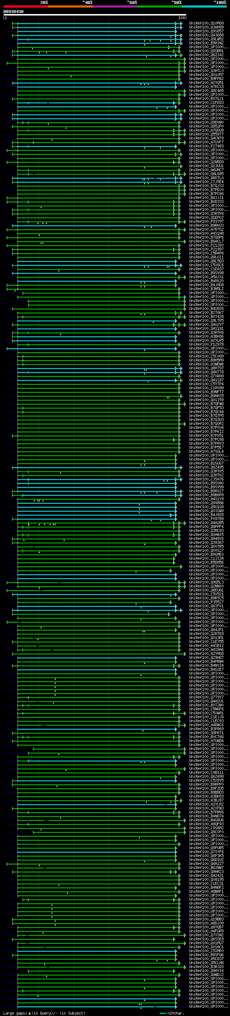Click the green ~80% identity legend bar

160,6
